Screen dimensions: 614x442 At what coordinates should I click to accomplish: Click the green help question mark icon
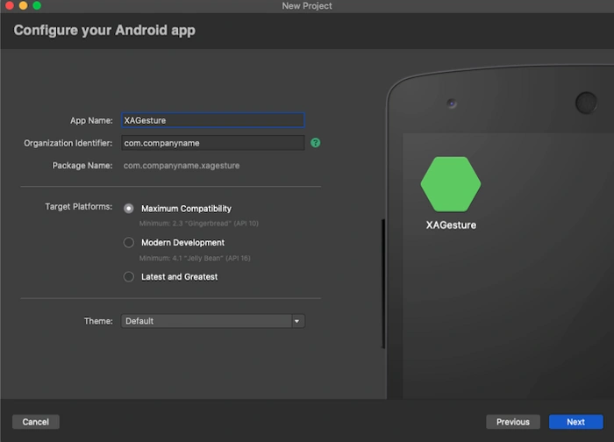point(315,143)
